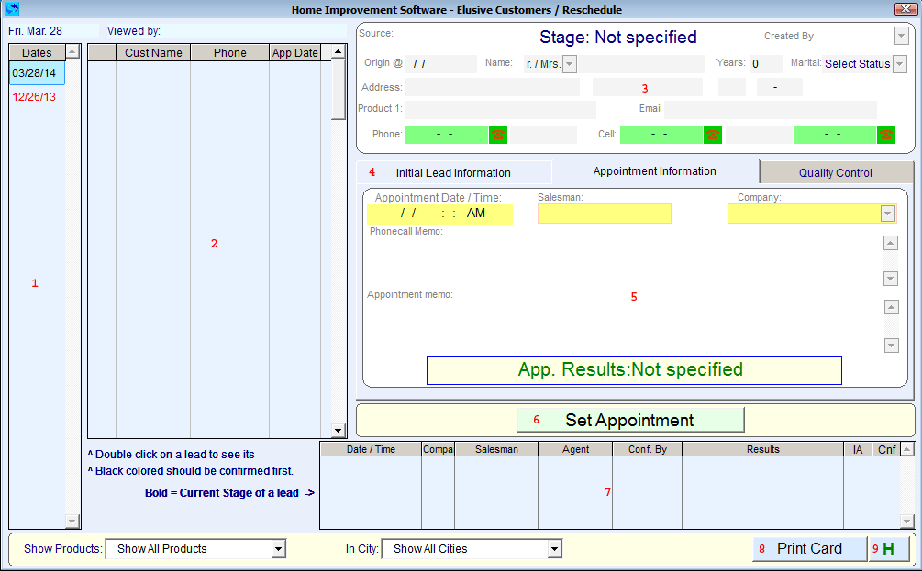This screenshot has width=922, height=571.
Task: Open the In City dropdown
Action: click(x=554, y=549)
